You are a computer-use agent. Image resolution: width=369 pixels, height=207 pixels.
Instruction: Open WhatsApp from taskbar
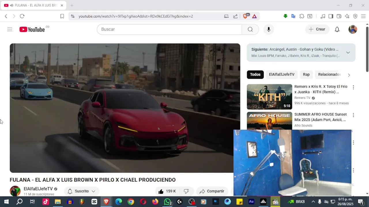tap(167, 202)
